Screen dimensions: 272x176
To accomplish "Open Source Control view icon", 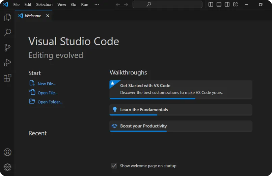I will (x=7, y=48).
